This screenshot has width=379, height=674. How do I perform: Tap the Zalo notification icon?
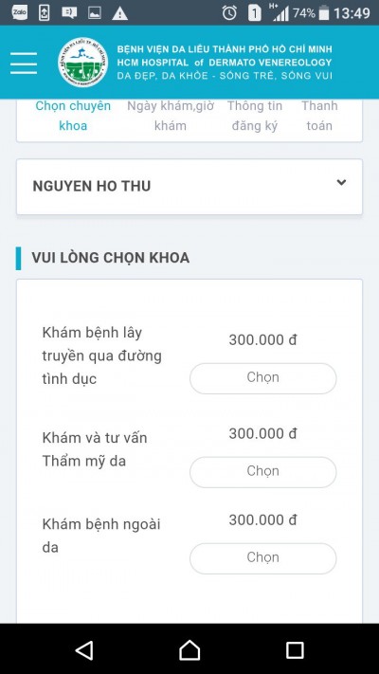[x=19, y=13]
